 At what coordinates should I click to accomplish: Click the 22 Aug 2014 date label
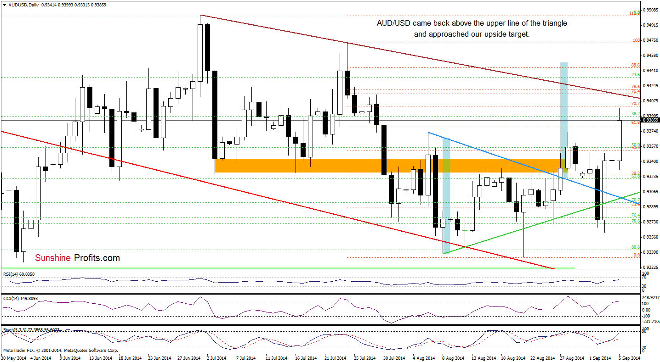coord(542,358)
